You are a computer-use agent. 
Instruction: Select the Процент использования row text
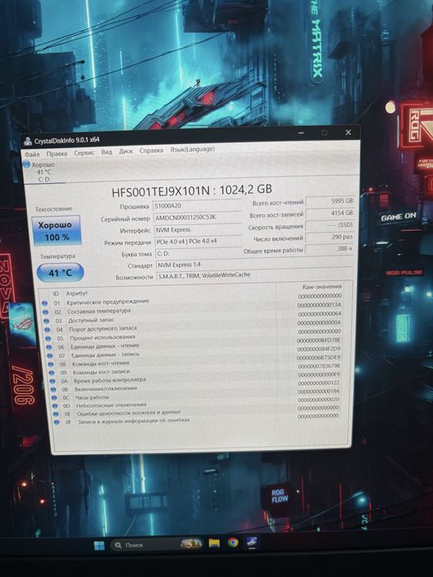(x=102, y=337)
